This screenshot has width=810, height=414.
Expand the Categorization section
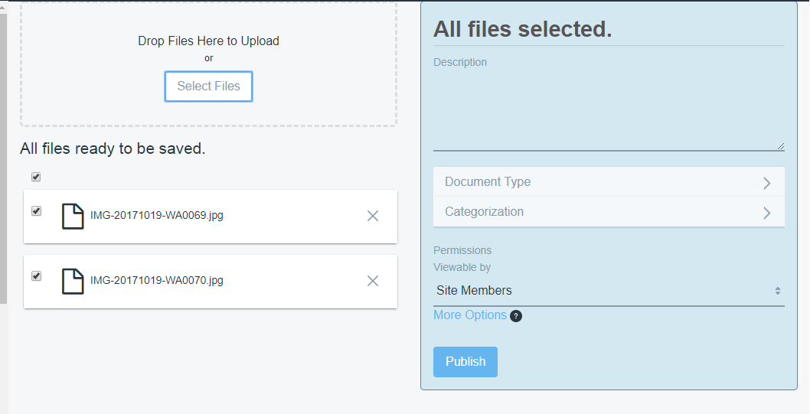(x=485, y=212)
